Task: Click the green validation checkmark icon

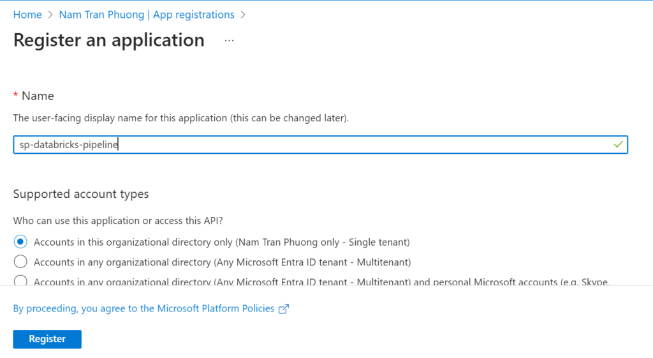Action: (x=617, y=145)
